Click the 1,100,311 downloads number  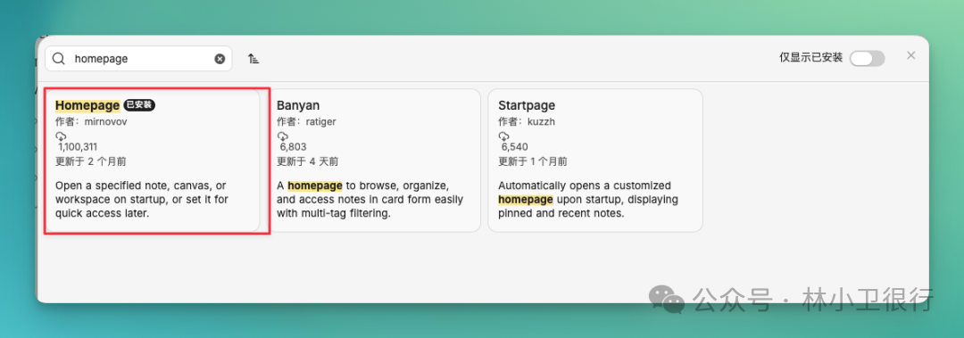tap(78, 147)
